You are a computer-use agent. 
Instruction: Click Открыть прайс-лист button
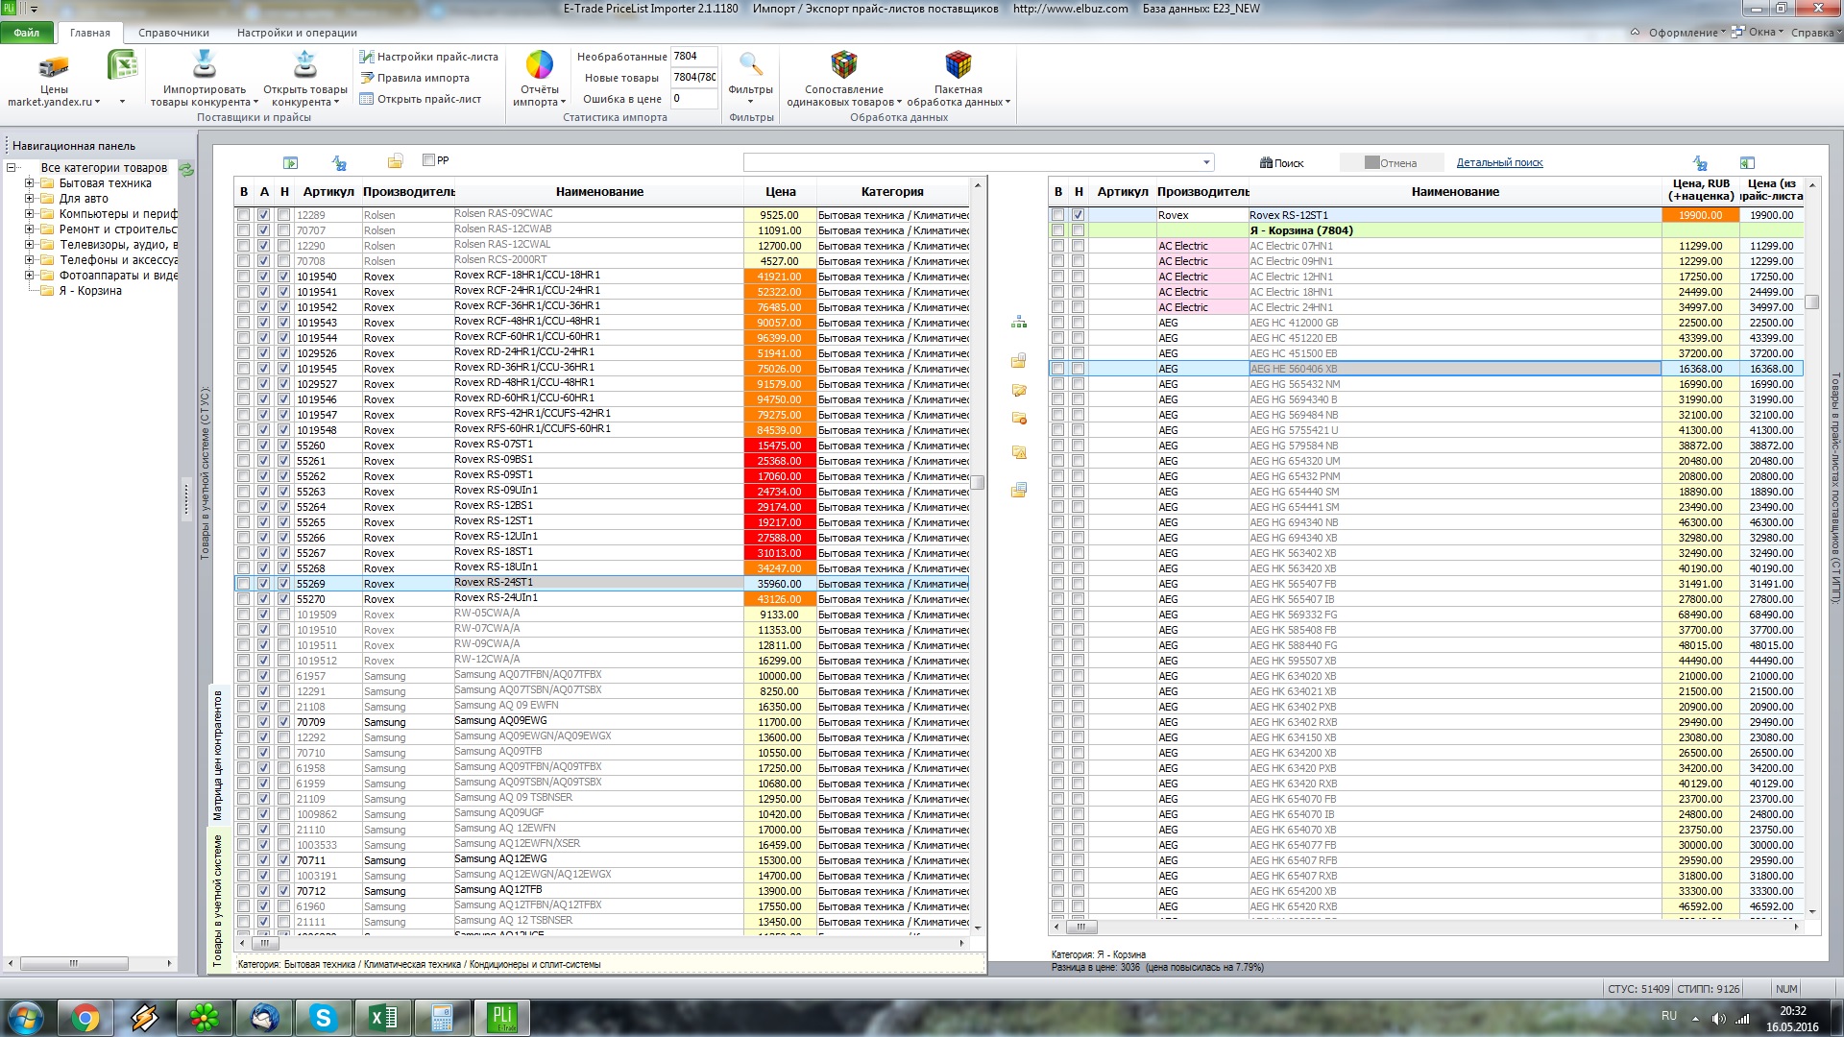click(x=421, y=99)
